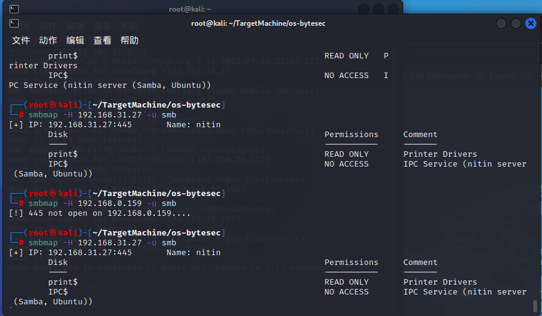Click the first Permissions column header
The height and width of the screenshot is (316, 542).
pyautogui.click(x=351, y=135)
